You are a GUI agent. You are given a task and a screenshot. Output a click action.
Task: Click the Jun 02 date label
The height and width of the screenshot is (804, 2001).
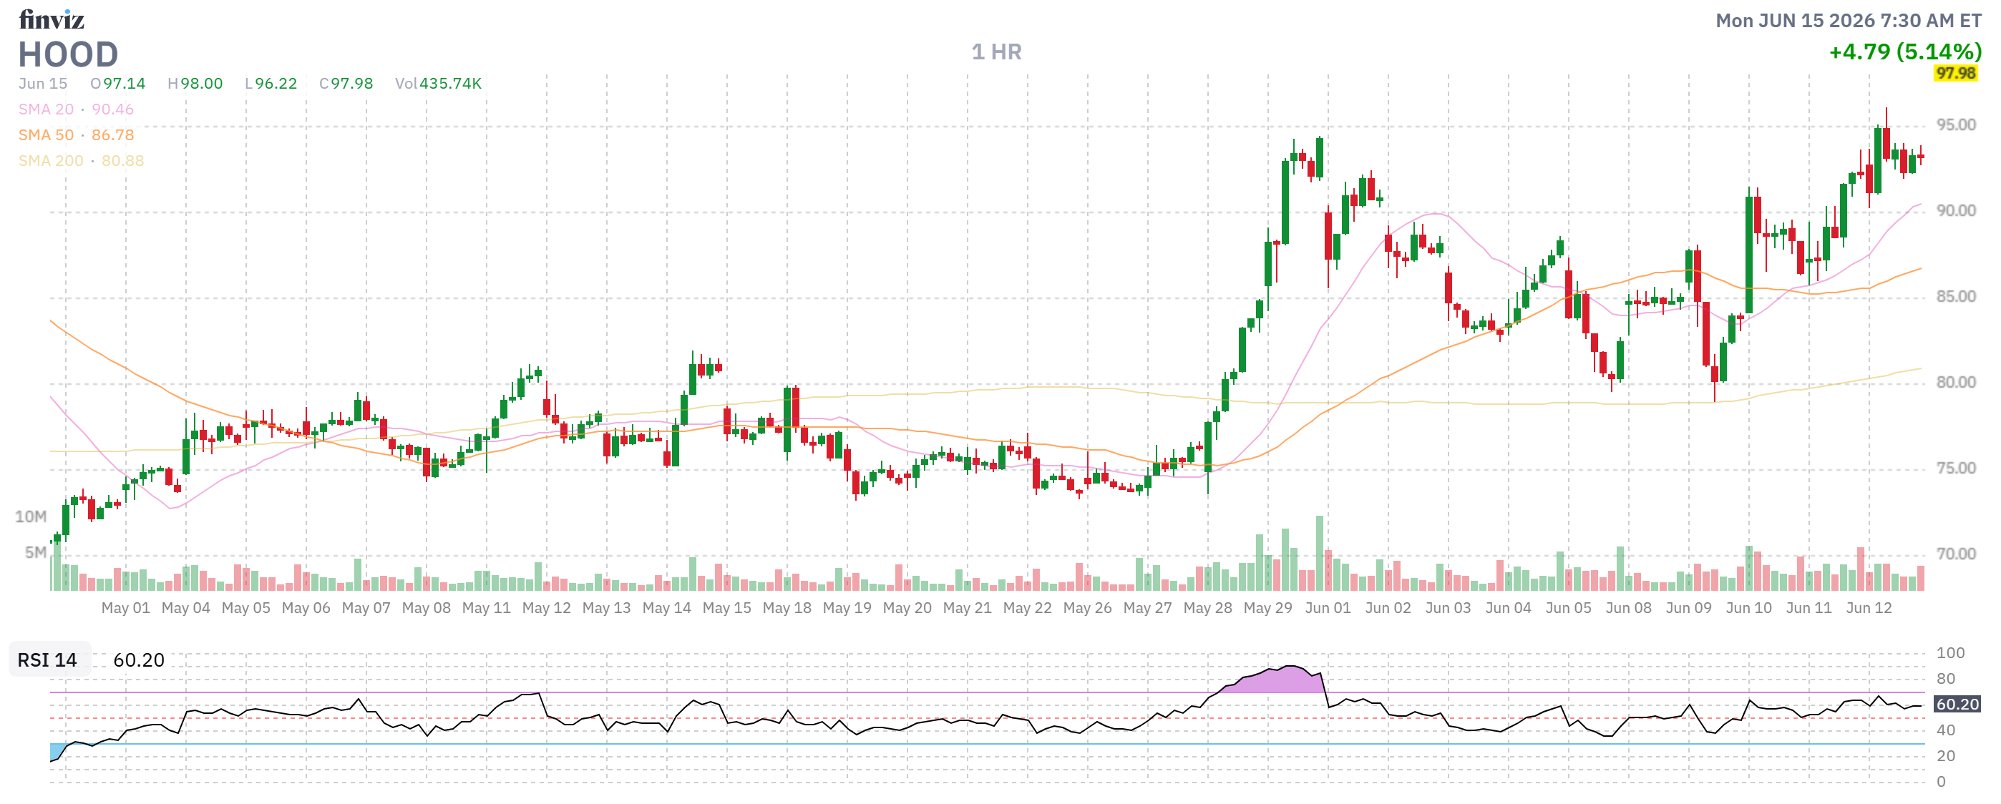(x=1388, y=608)
